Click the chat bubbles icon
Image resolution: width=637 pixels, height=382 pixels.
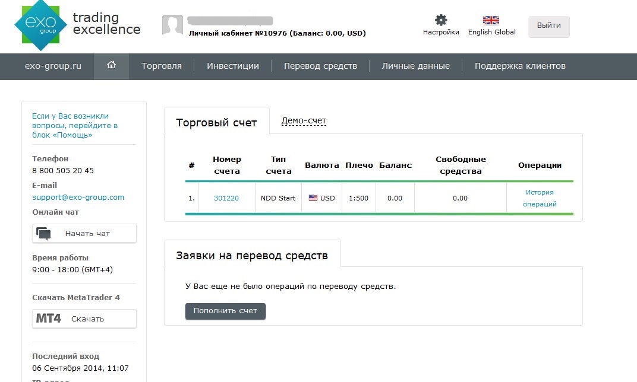click(x=43, y=234)
